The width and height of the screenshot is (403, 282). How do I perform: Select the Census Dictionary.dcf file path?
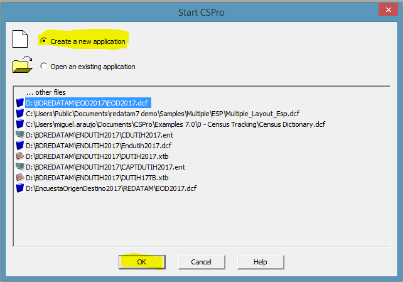[x=175, y=124]
